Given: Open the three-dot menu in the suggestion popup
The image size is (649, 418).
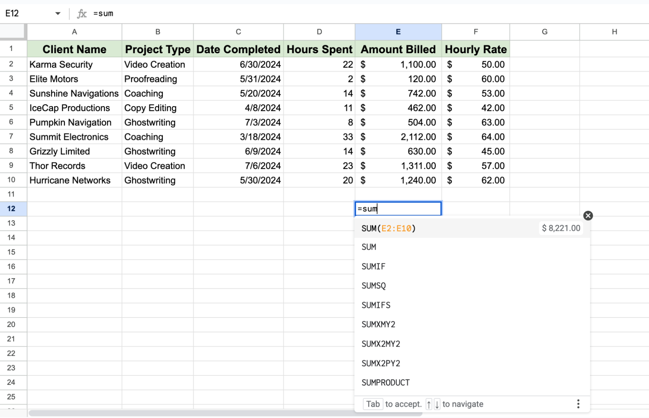Looking at the screenshot, I should click(578, 404).
